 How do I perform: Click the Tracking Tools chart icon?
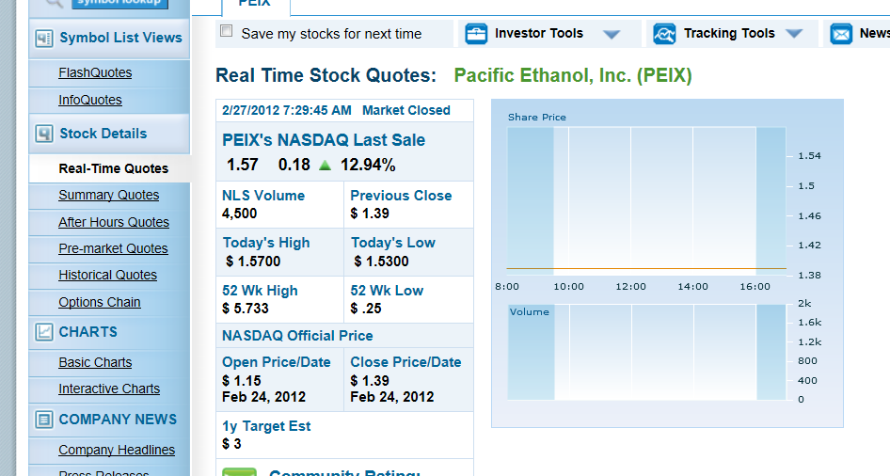(x=665, y=34)
